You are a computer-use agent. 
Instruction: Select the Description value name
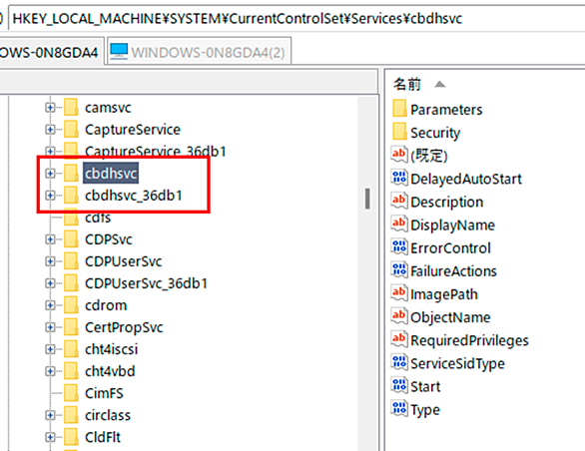click(x=447, y=202)
